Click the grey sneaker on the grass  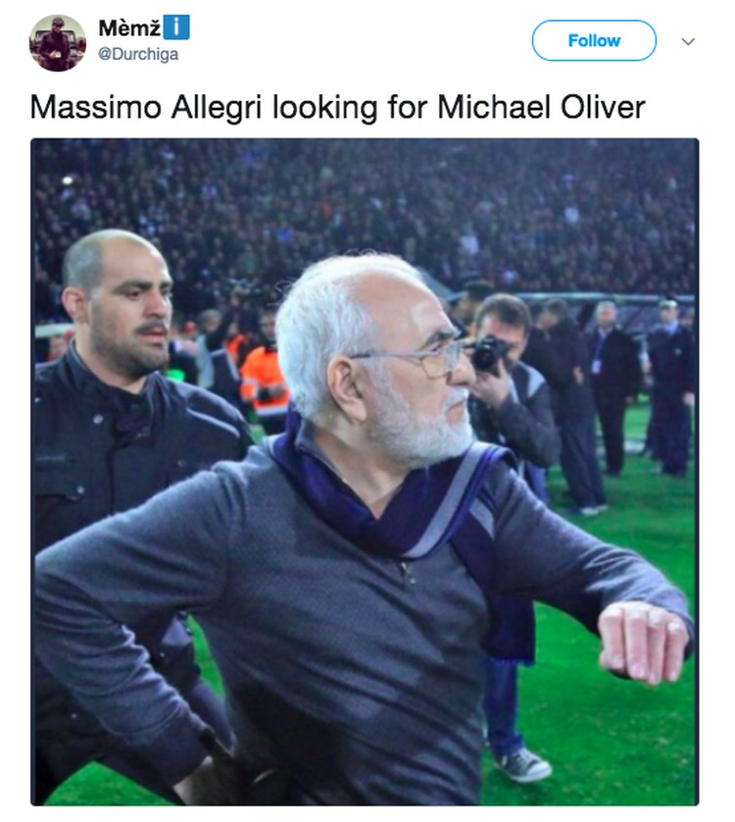[524, 764]
